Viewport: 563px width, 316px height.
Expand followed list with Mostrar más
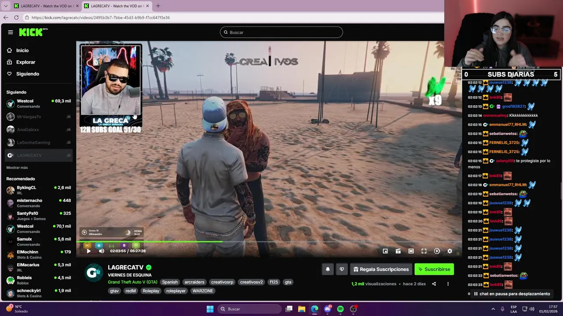point(17,168)
